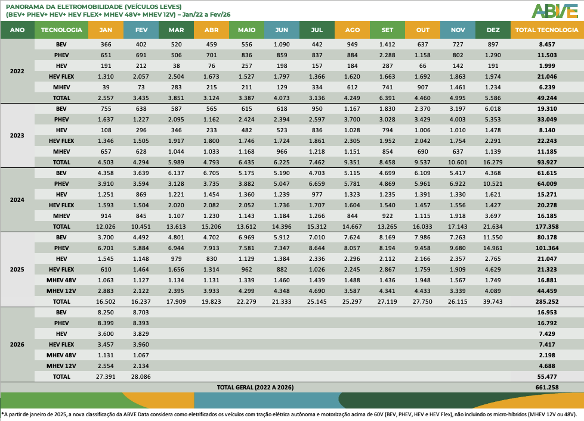Viewport: 584px width, 421px height.
Task: Click the ANO column header
Action: point(17,29)
